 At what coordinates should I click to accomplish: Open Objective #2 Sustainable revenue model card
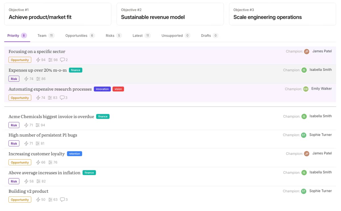click(x=170, y=14)
